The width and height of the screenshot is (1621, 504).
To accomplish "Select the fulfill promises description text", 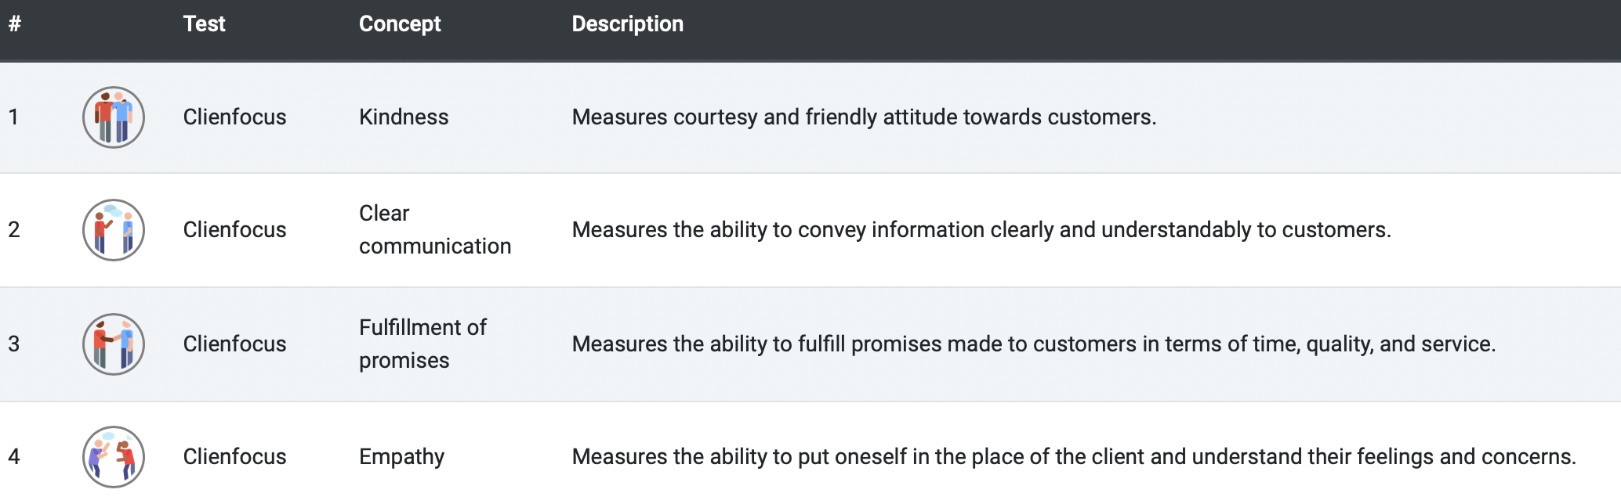I will [x=1034, y=344].
